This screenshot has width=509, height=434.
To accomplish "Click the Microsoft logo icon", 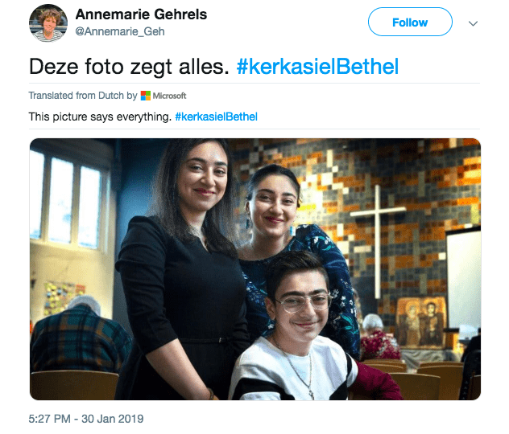I will pyautogui.click(x=146, y=96).
